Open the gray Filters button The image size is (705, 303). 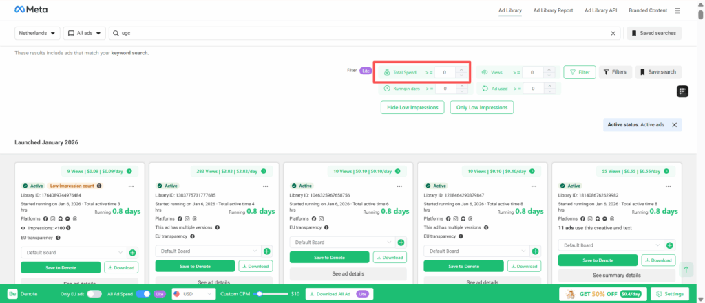point(615,72)
